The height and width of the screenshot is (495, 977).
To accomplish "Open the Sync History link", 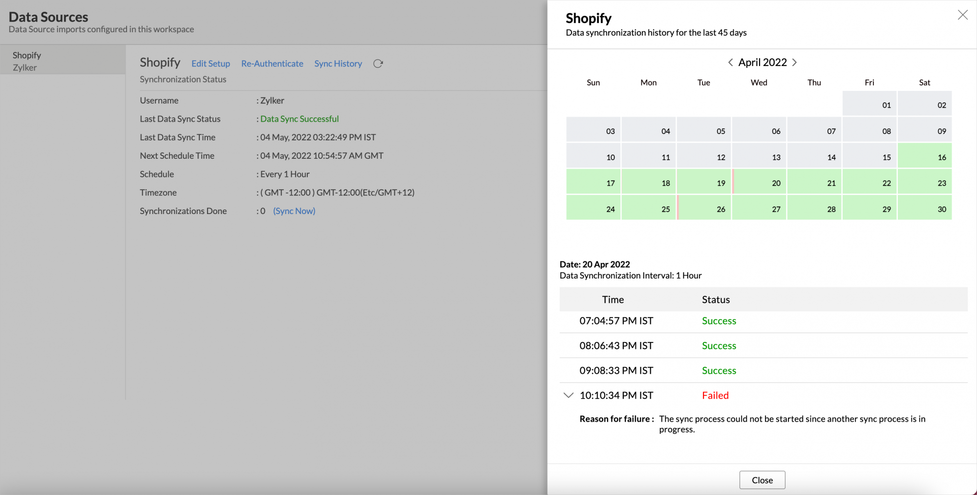I will click(338, 64).
